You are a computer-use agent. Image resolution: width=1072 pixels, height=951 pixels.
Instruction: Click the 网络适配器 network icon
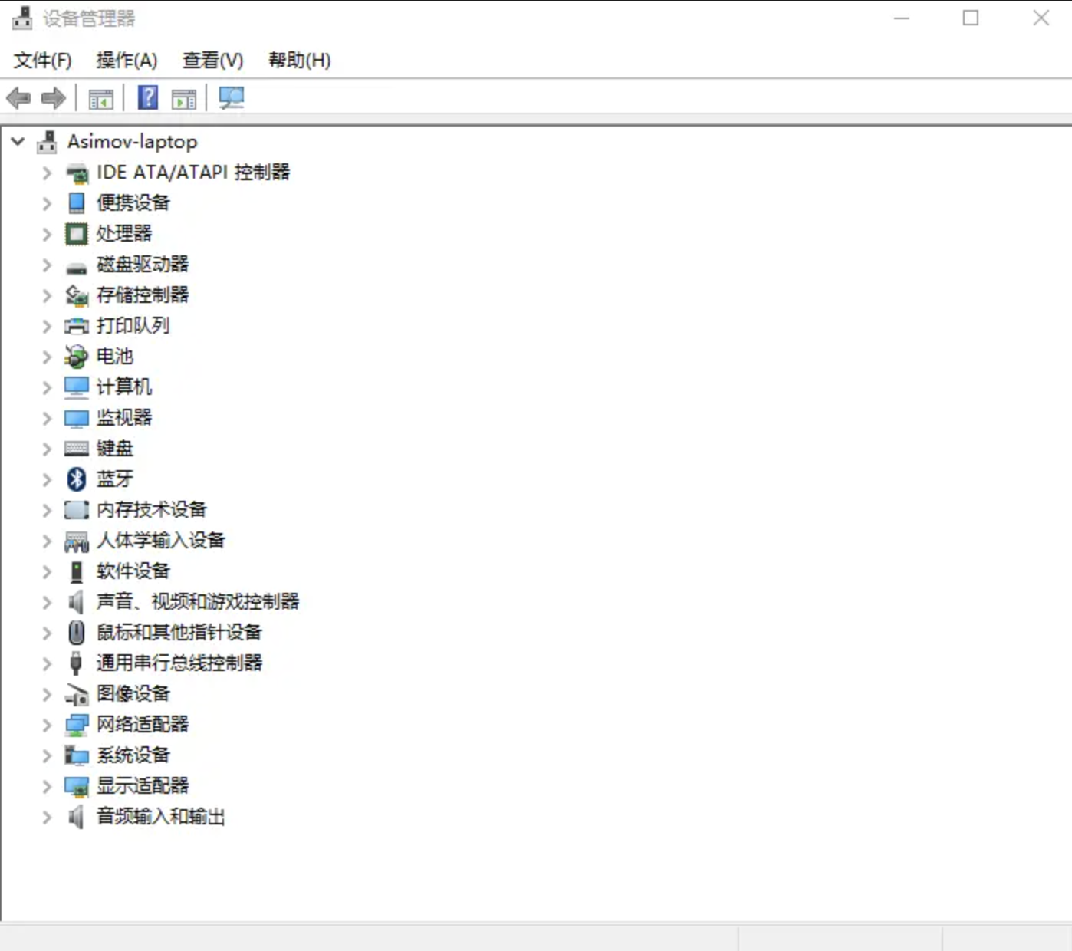pos(77,726)
